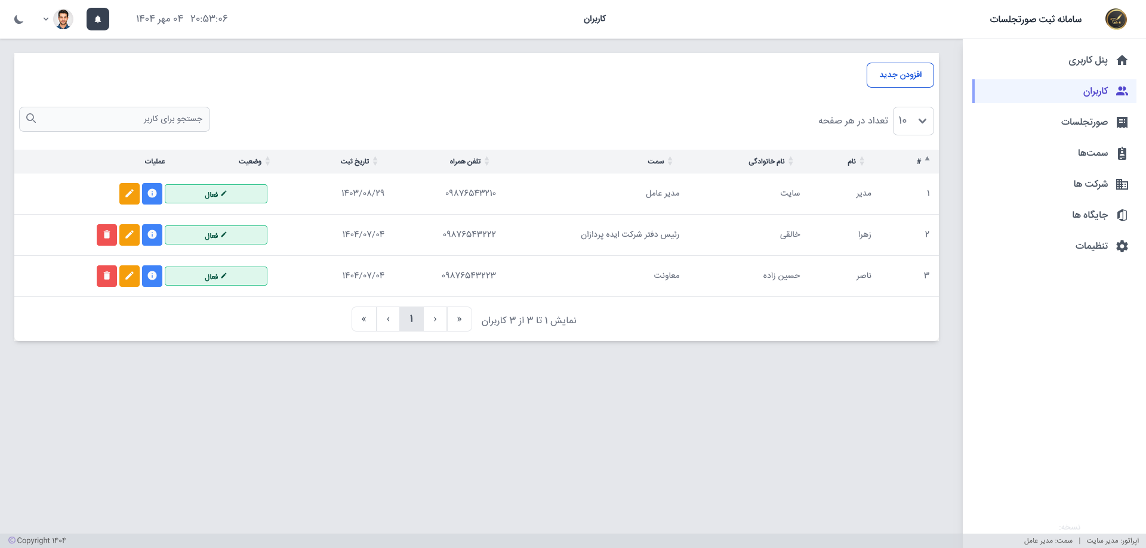Edit user مدیر سایت with pencil icon
The height and width of the screenshot is (548, 1146).
[130, 194]
